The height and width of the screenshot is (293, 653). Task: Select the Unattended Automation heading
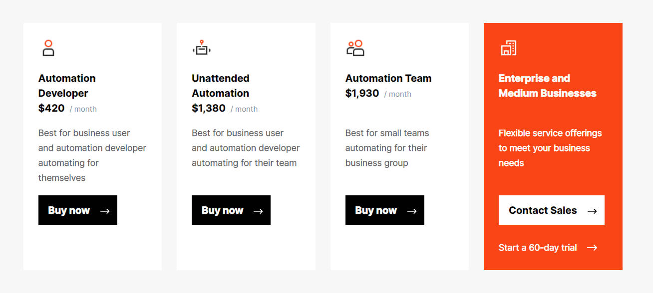pos(221,86)
